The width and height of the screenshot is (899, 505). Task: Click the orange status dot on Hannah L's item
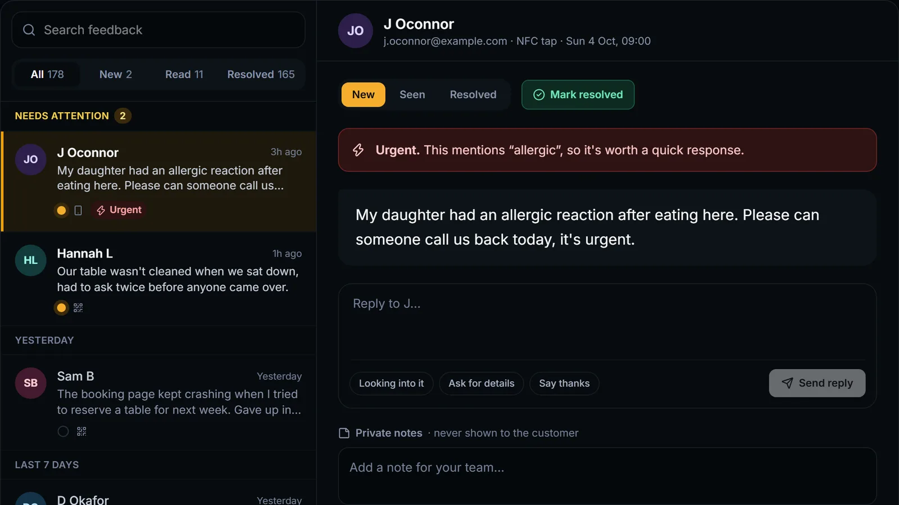coord(61,307)
